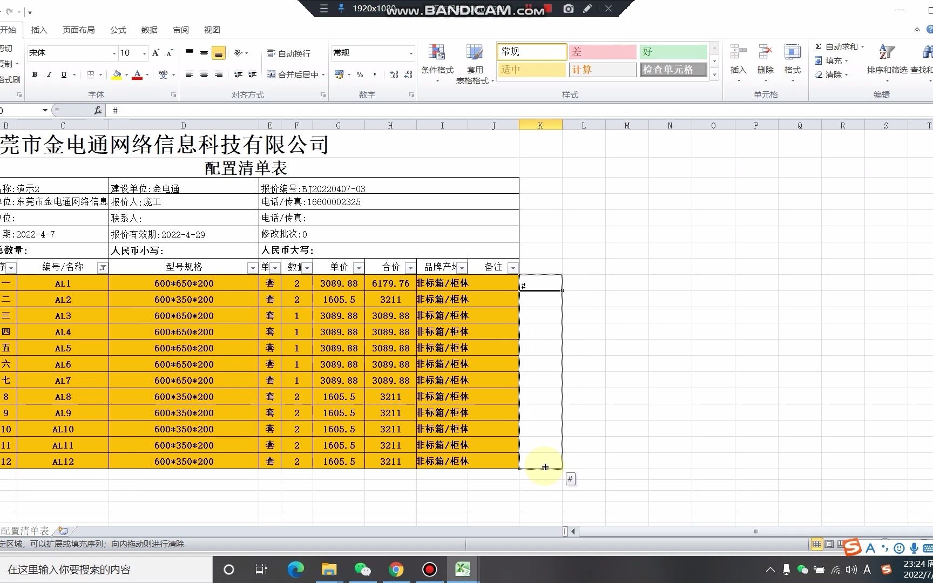
Task: Open 排序和筛选 sort and filter
Action: [887, 63]
